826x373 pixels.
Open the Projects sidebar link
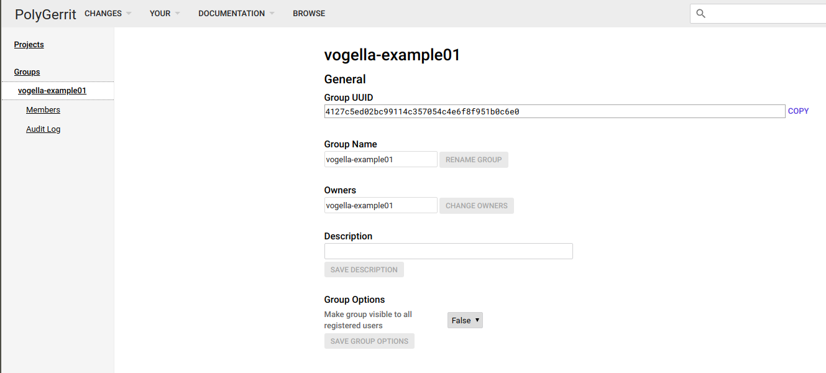click(29, 45)
